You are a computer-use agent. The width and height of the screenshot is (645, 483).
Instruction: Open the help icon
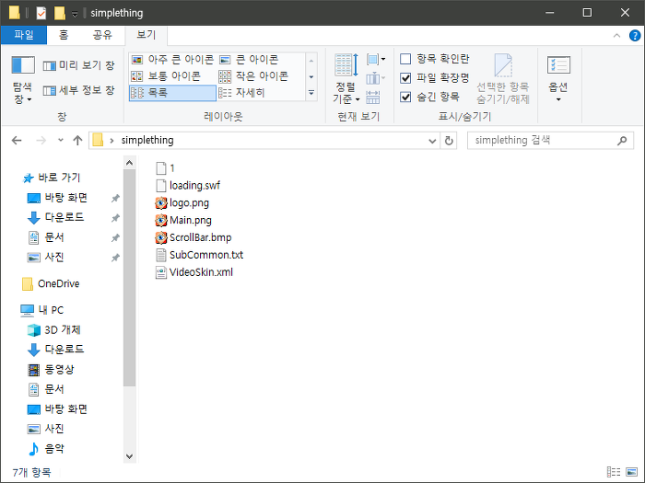635,36
